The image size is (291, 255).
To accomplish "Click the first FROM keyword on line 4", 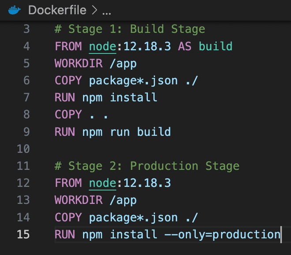I will [68, 46].
